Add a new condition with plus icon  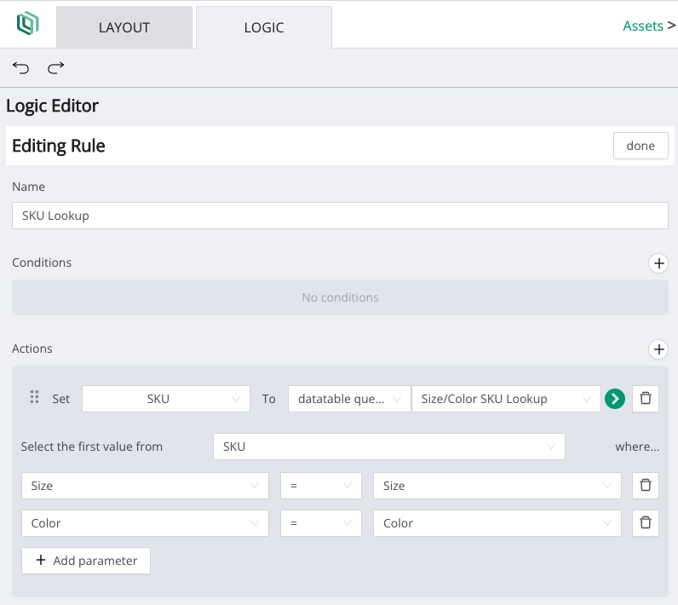[658, 263]
